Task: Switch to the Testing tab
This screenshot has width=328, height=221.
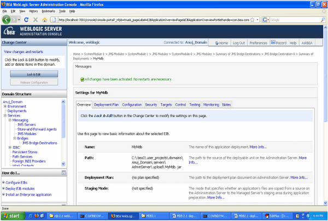Action: (195, 104)
